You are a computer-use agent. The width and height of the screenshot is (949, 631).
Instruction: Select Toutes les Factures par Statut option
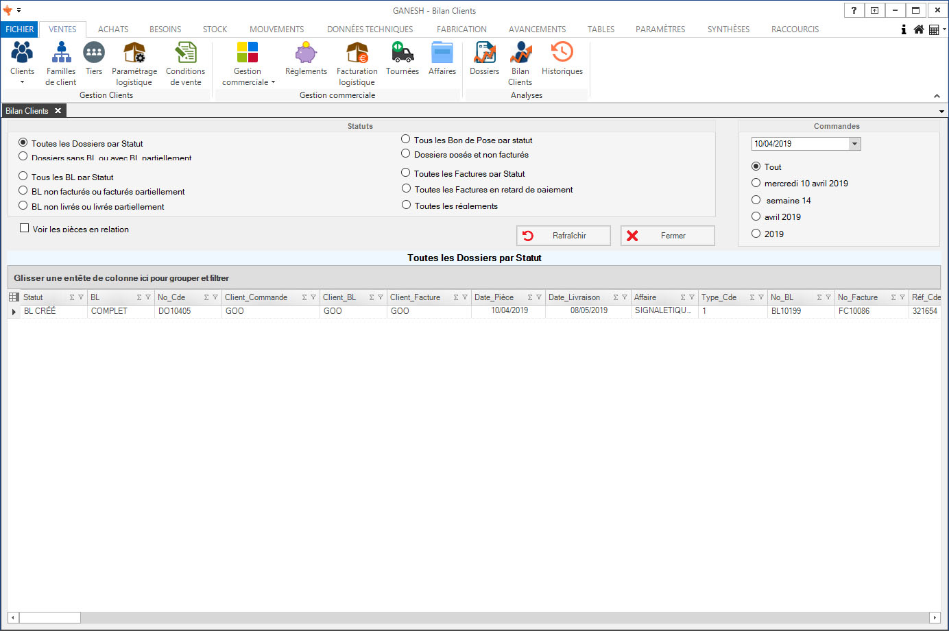click(x=406, y=173)
